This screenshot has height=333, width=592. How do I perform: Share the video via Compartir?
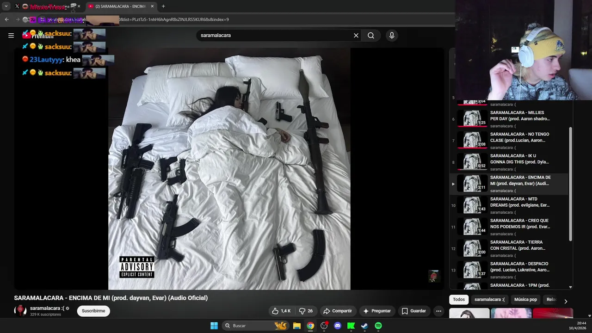[x=338, y=311]
